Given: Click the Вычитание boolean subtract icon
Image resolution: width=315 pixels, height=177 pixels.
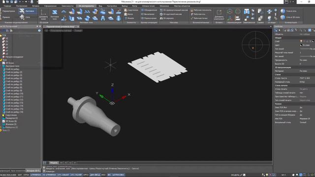Looking at the screenshot, I should pyautogui.click(x=142, y=14).
